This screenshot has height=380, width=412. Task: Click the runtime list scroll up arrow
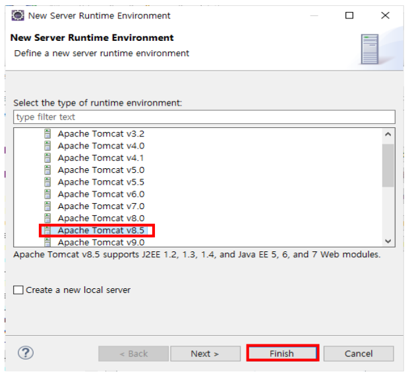click(388, 135)
